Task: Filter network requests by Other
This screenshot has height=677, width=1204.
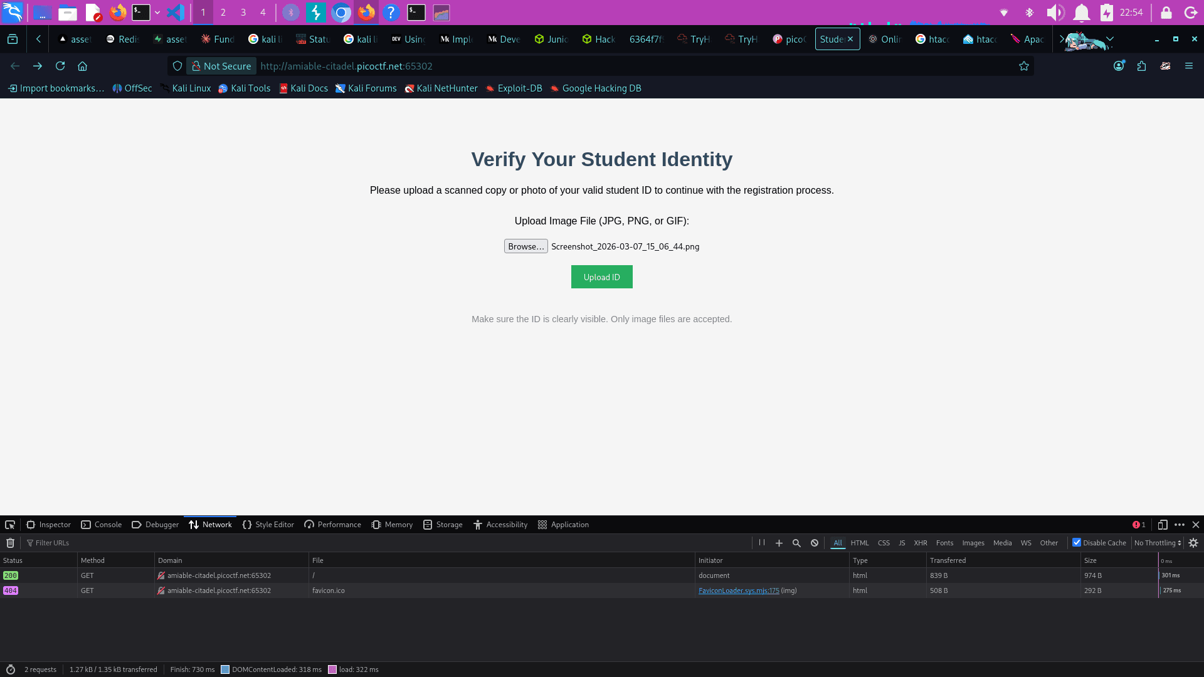Action: 1048,543
